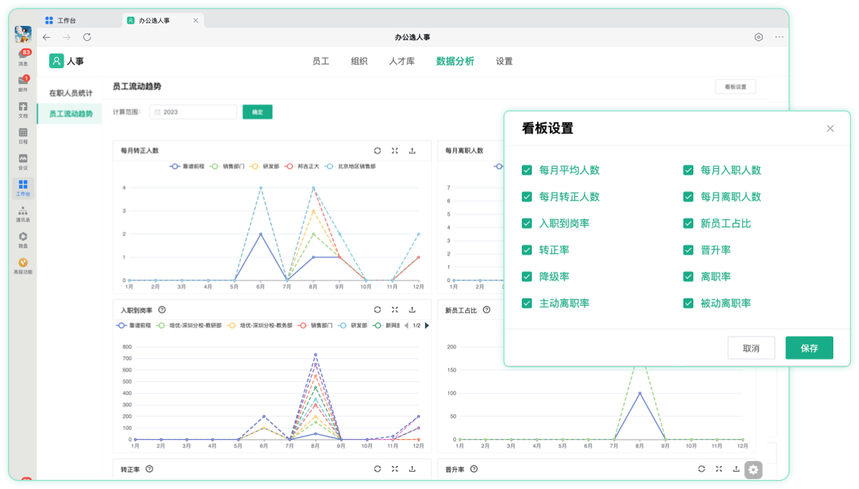Close the 办公逸人事 tab
Screen dimensions: 859x489
point(195,20)
